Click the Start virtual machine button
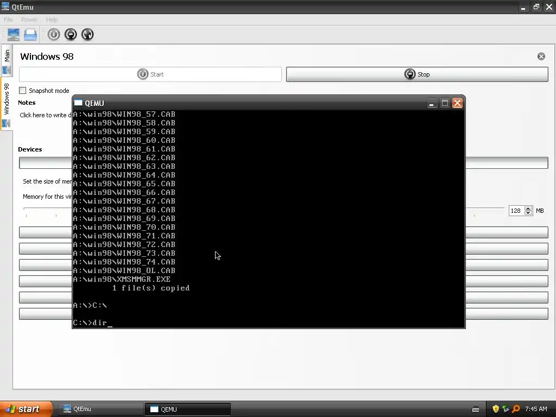 (x=150, y=74)
